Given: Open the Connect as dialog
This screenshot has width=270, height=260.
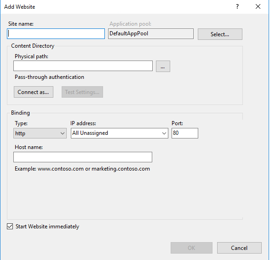Looking at the screenshot, I should click(x=34, y=92).
